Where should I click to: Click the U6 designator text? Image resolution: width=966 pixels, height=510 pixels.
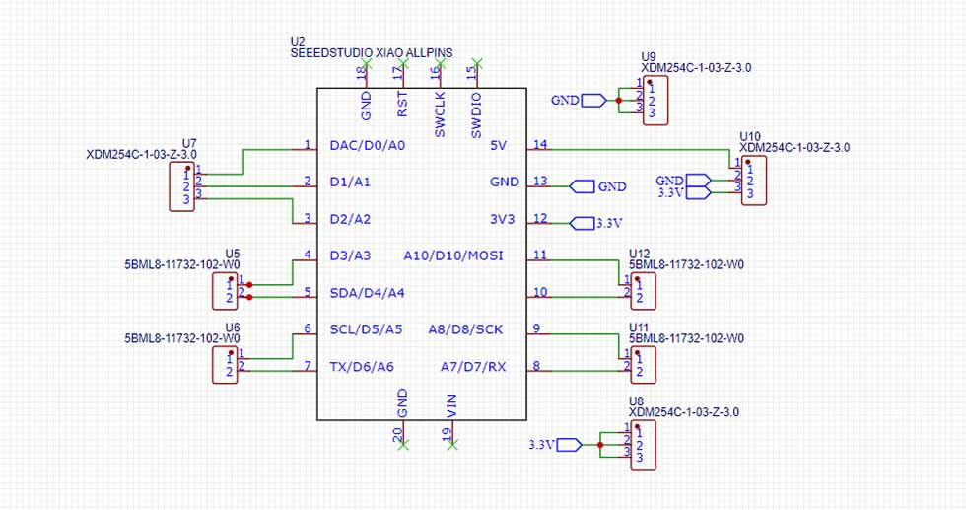coord(233,328)
